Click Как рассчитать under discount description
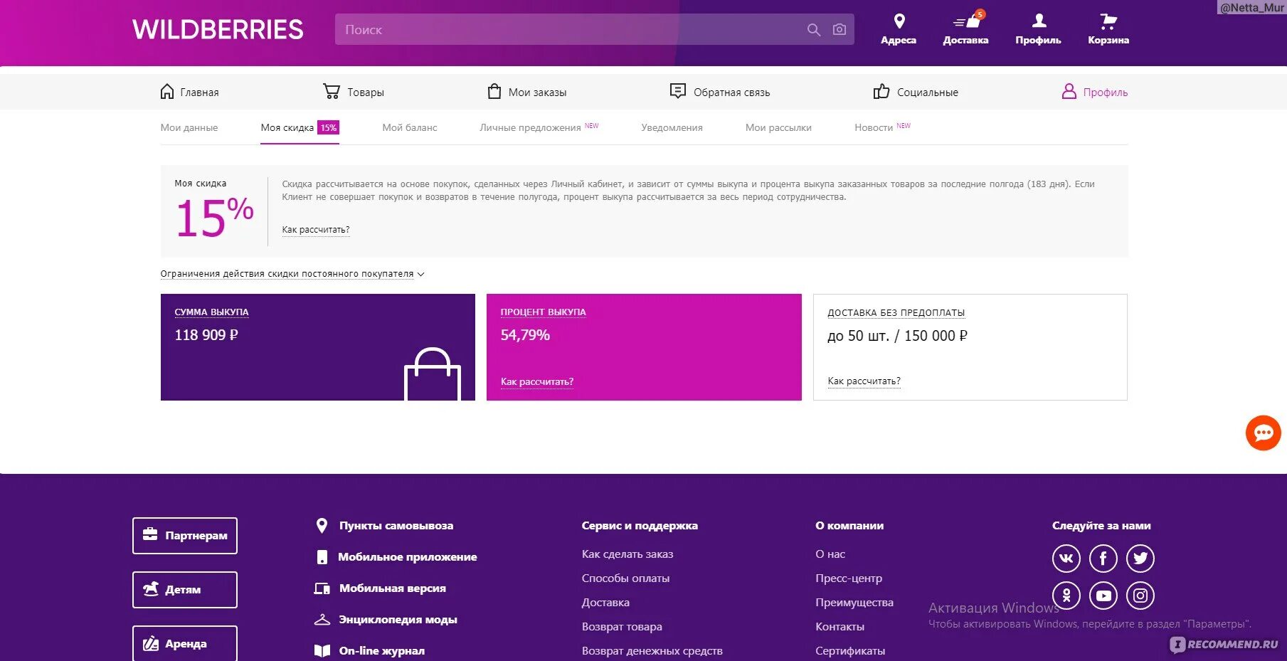Viewport: 1287px width, 661px height. tap(316, 230)
